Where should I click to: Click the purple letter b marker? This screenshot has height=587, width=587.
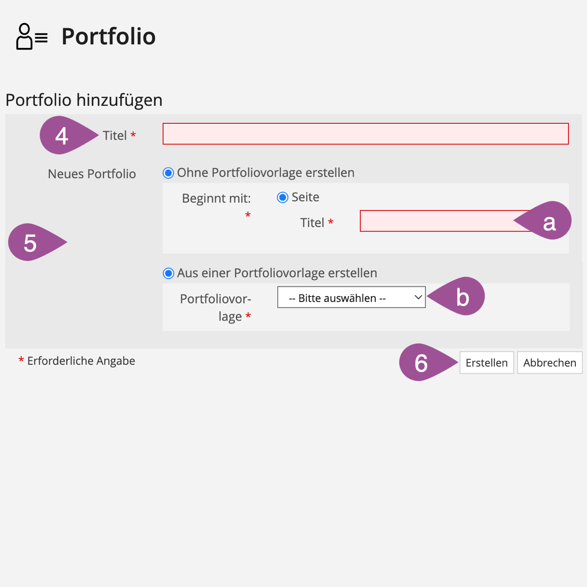click(x=462, y=297)
